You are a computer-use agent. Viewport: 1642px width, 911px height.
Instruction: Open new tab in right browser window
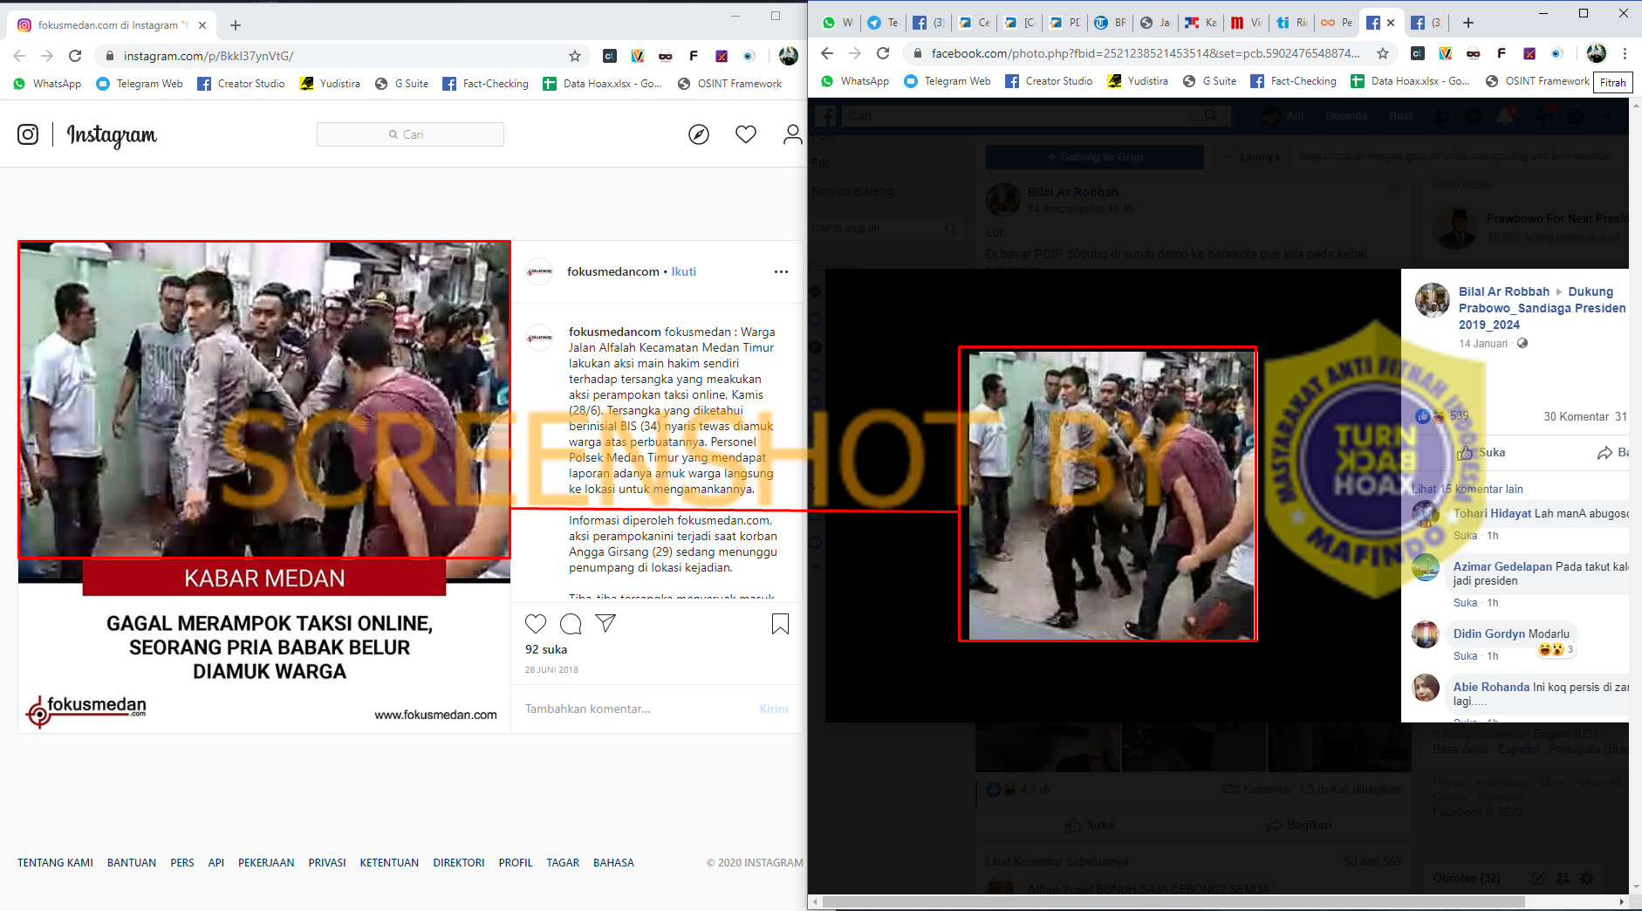(1468, 23)
